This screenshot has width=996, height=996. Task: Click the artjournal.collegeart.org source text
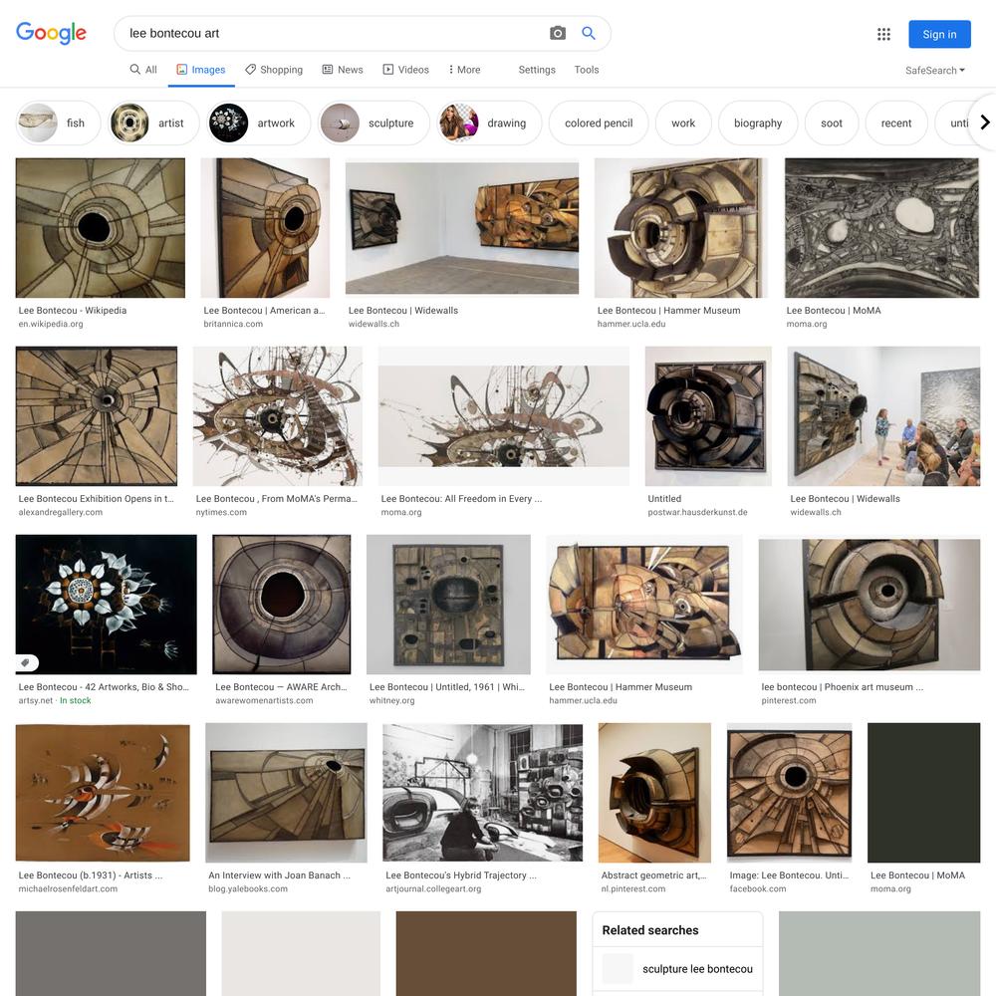433,888
